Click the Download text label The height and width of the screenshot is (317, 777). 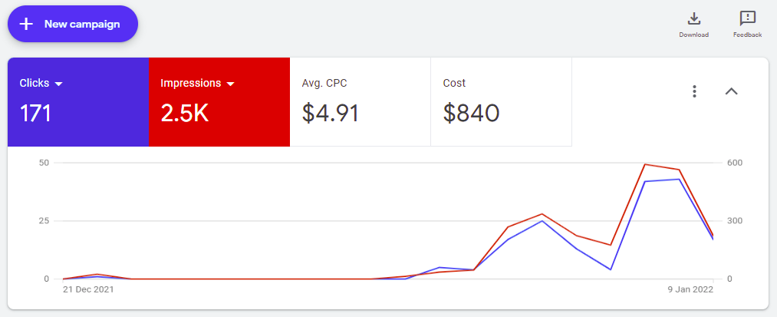tap(694, 35)
